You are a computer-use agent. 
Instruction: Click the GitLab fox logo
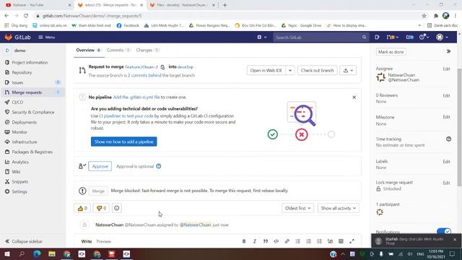(9, 37)
